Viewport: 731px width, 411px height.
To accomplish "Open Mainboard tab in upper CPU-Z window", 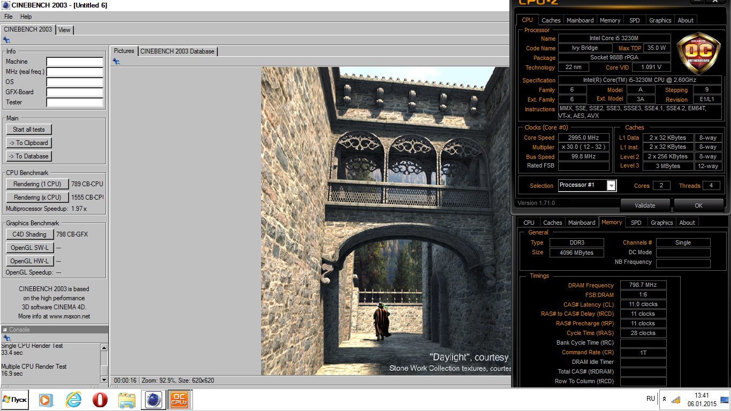I will tap(581, 20).
